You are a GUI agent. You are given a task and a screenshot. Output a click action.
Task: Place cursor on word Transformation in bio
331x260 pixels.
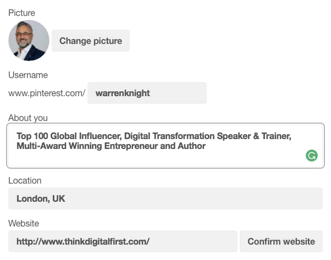[184, 136]
